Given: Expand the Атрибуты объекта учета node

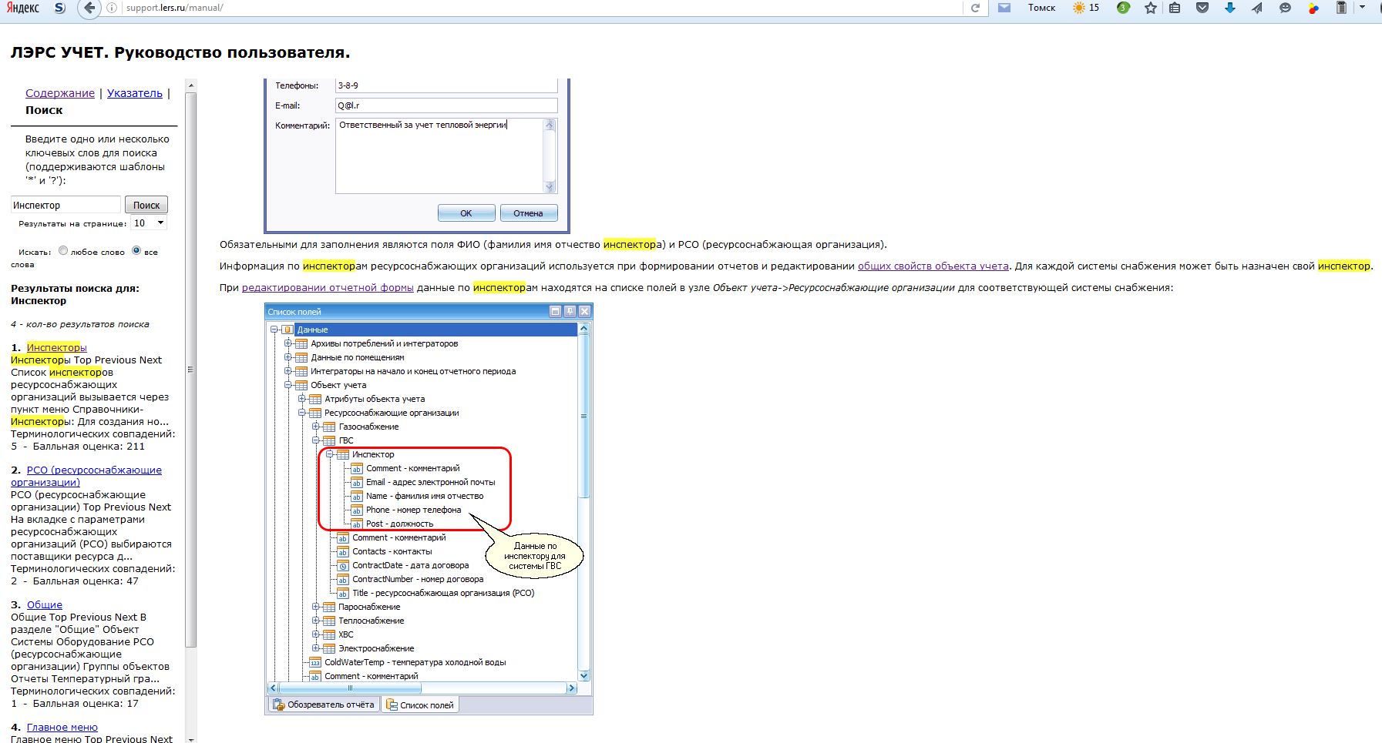Looking at the screenshot, I should (301, 399).
